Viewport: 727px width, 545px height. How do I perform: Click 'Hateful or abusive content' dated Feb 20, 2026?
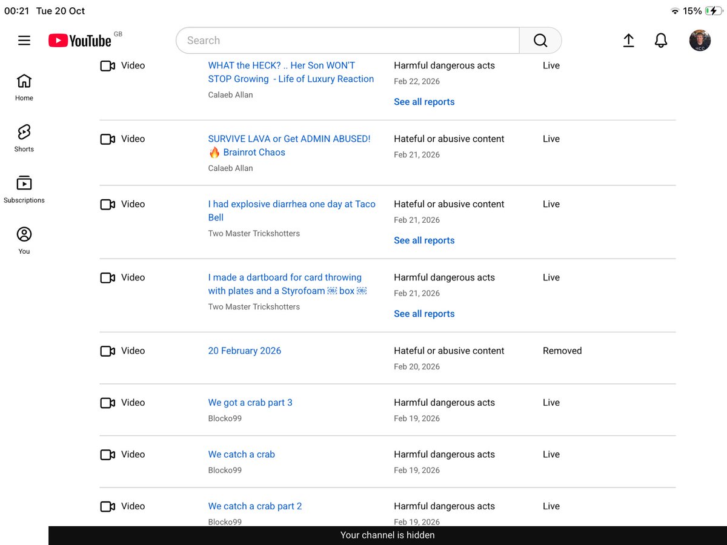(x=449, y=351)
